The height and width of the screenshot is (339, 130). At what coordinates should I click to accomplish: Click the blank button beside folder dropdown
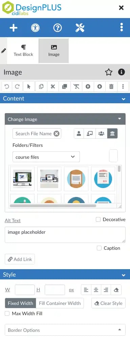pyautogui.click(x=113, y=156)
